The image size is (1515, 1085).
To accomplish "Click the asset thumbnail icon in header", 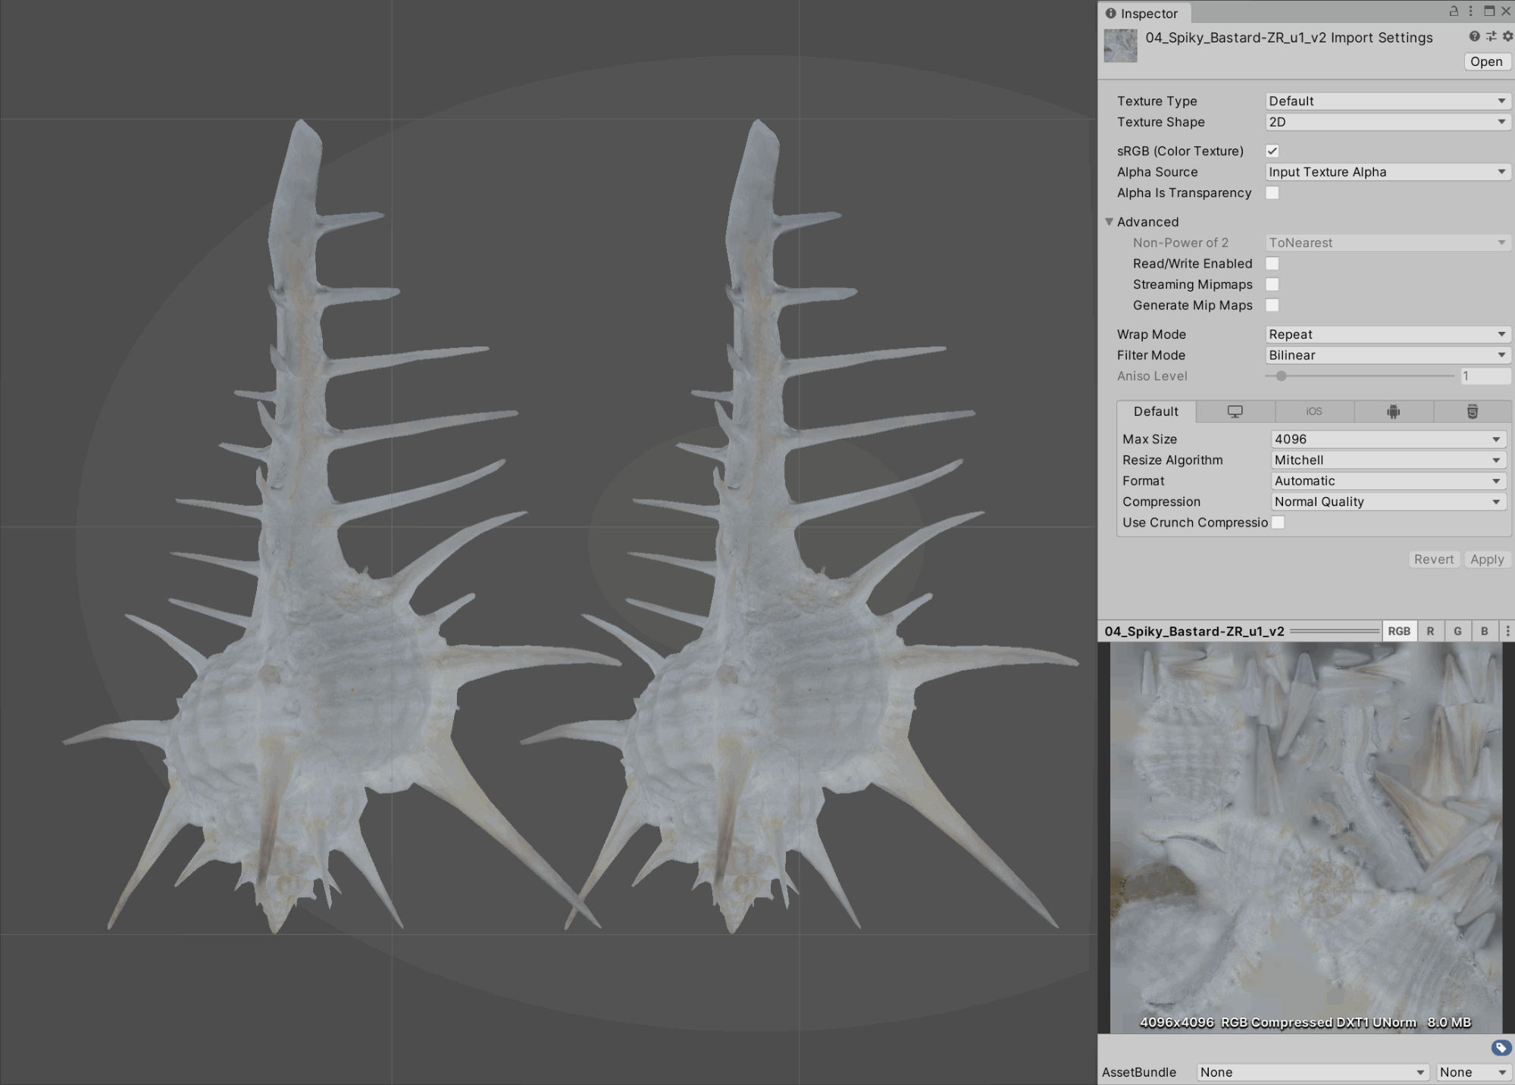I will coord(1120,45).
